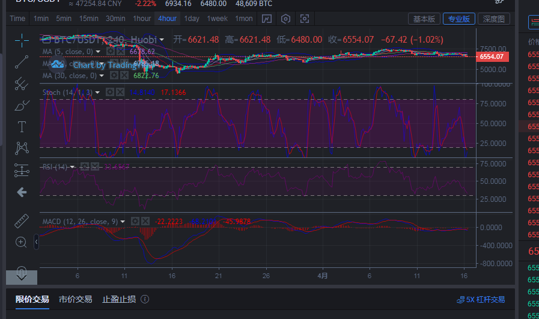The height and width of the screenshot is (319, 539).
Task: Select the crosshair cursor tool
Action: 22,41
